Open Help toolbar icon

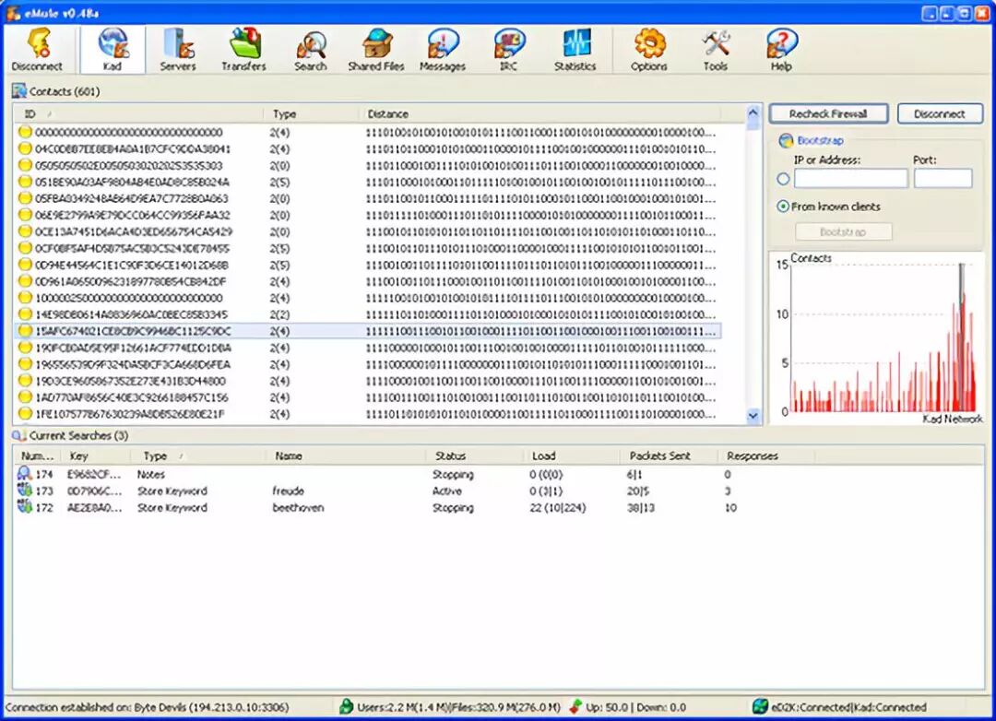[x=781, y=50]
